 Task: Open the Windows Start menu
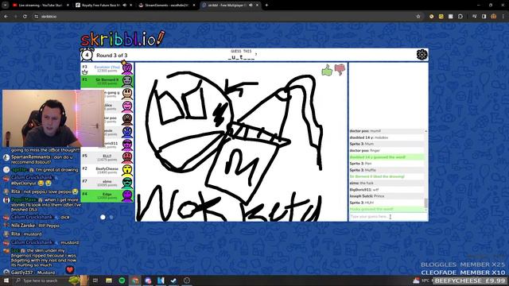coord(6,280)
